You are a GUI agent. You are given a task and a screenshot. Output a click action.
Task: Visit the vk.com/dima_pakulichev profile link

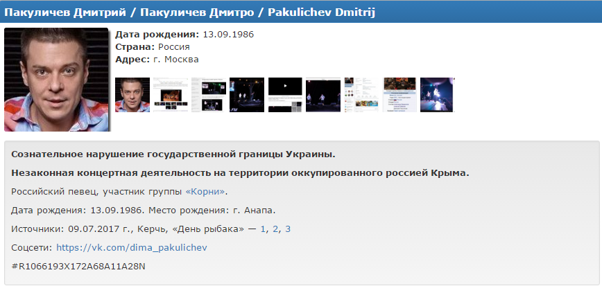click(x=131, y=247)
